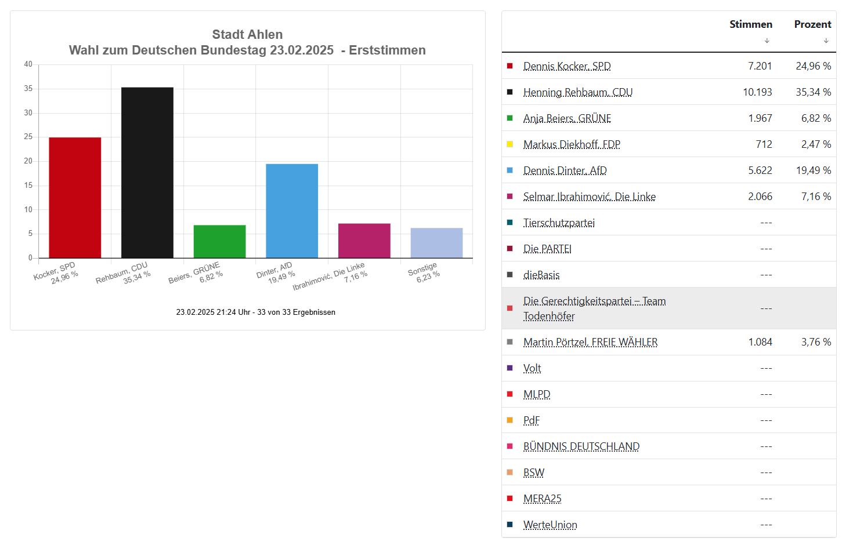Click axis label 'Sonstige 6,23 %'
This screenshot has height=545, width=853.
pyautogui.click(x=424, y=272)
